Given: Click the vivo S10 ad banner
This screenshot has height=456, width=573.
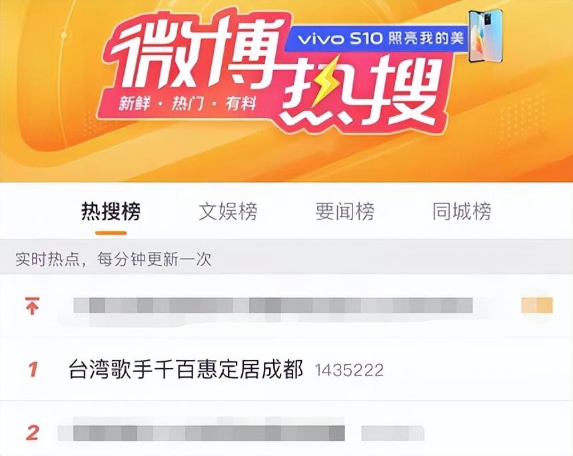Looking at the screenshot, I should 377,38.
